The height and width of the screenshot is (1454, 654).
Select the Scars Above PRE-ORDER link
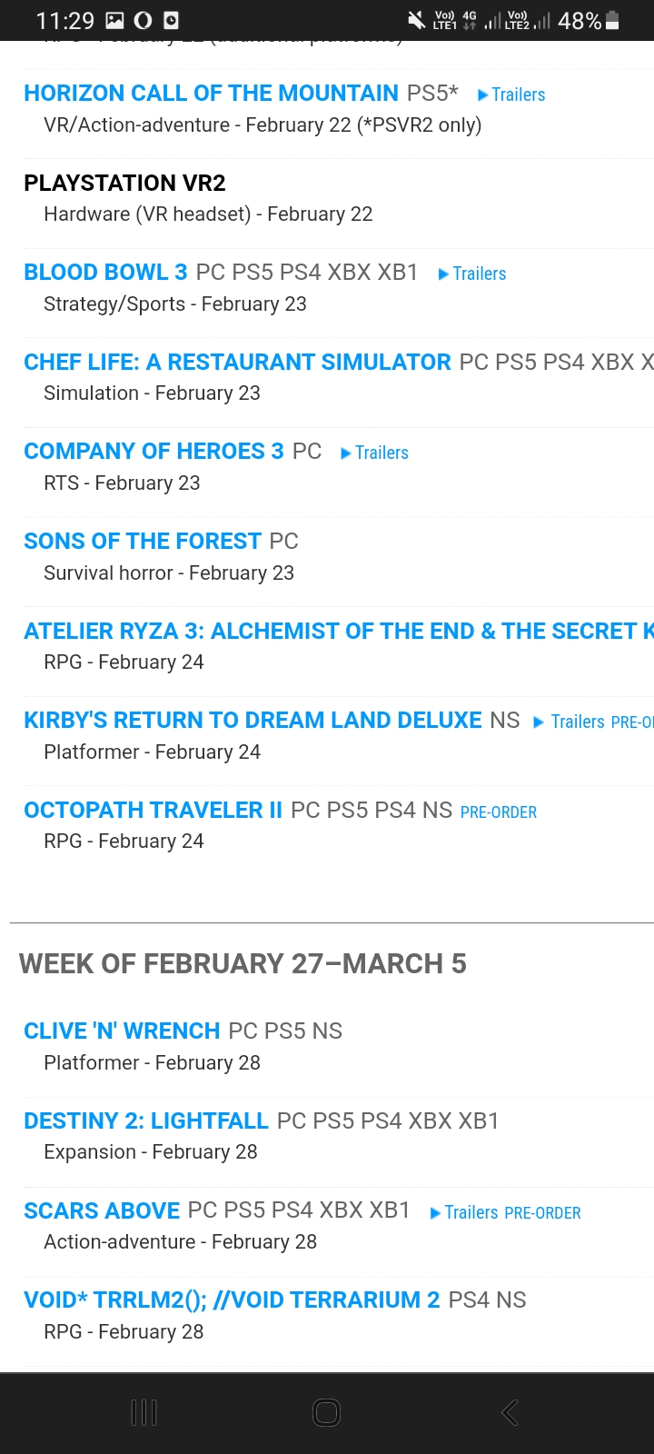point(542,1213)
